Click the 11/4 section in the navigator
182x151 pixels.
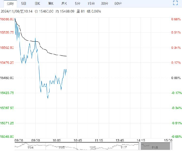(30, 147)
